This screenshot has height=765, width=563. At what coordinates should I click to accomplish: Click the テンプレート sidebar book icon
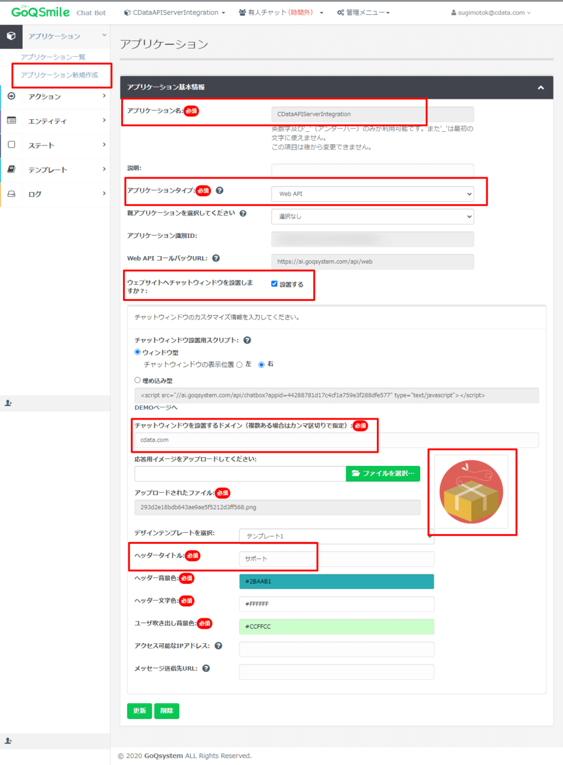coord(11,170)
